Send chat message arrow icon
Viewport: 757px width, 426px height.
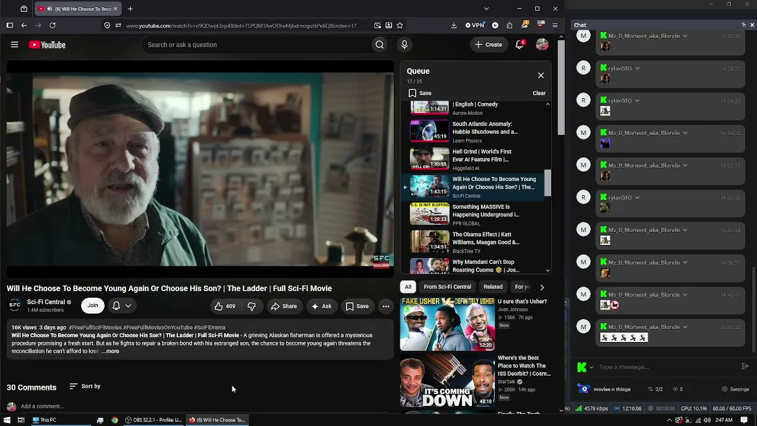coord(745,367)
